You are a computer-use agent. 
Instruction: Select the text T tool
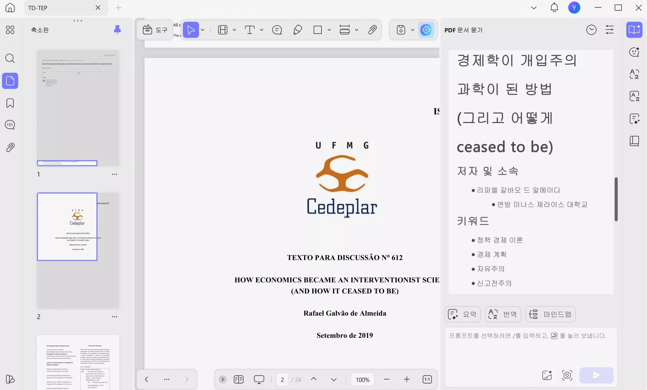point(249,30)
